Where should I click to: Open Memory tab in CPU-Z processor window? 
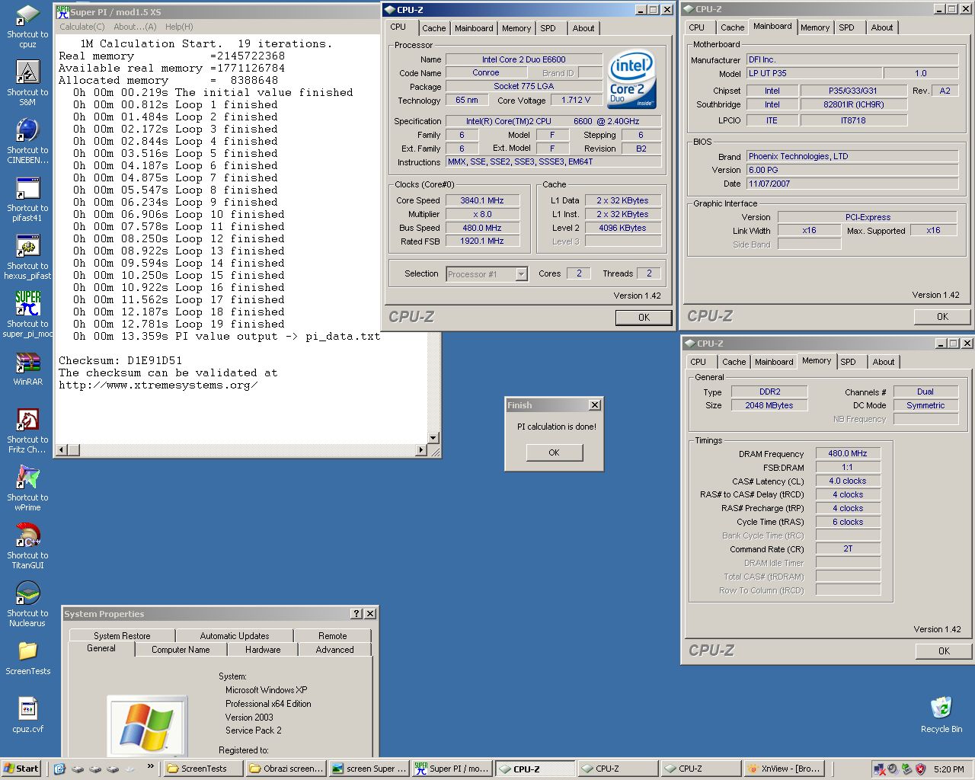click(x=516, y=28)
